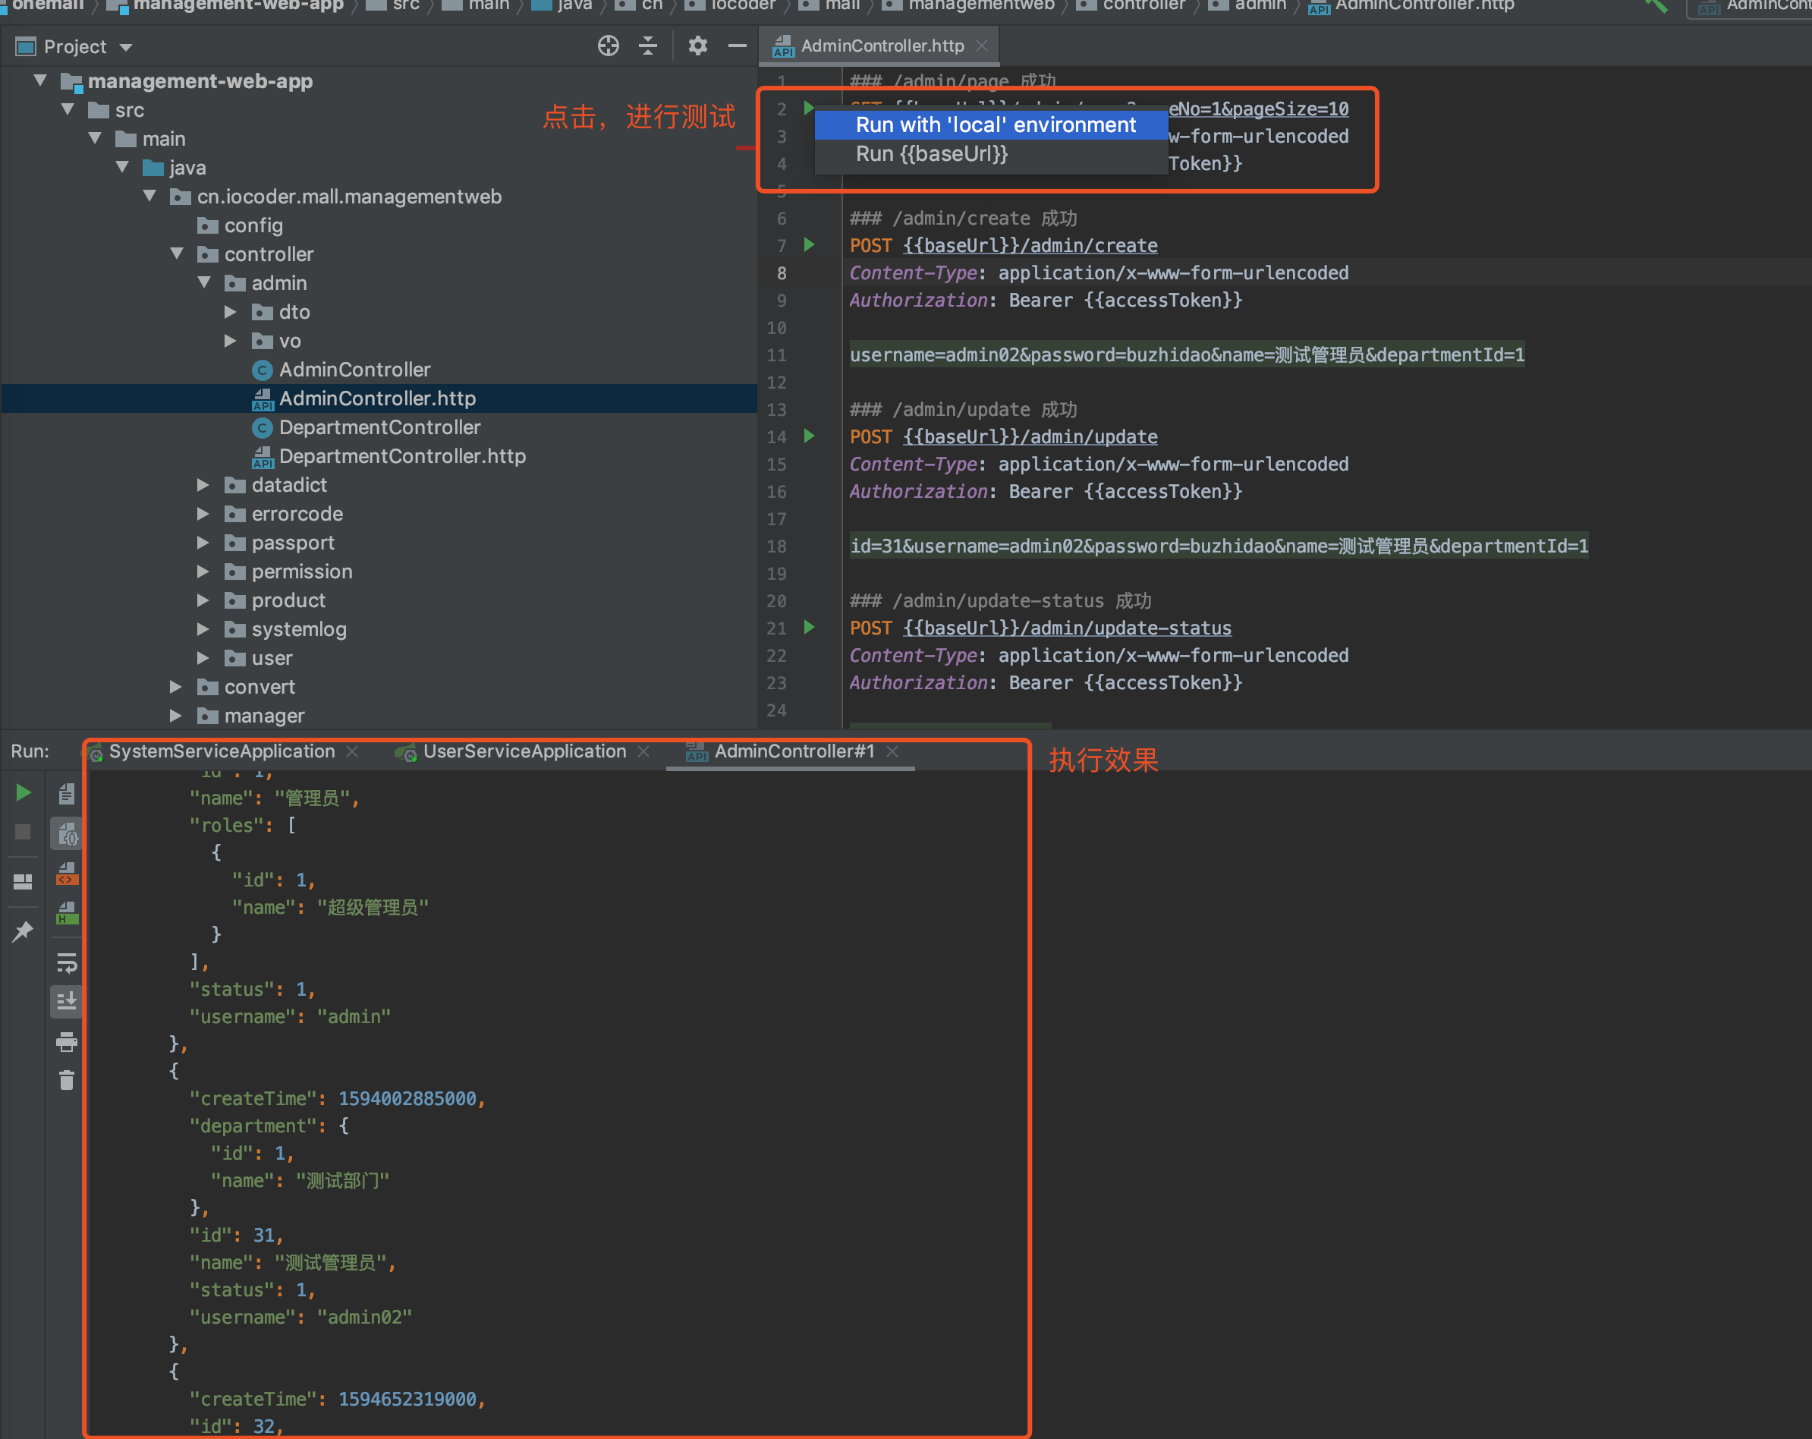Open DepartmentController.http in the tree
1812x1439 pixels.
click(x=401, y=456)
